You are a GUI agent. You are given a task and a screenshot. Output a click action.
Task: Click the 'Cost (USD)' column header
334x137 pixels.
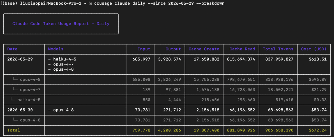click(x=314, y=49)
